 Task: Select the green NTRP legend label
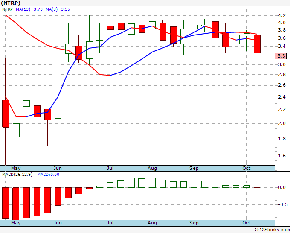click(7, 9)
